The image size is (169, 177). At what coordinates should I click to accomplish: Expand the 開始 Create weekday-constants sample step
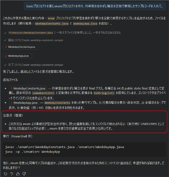coord(36,40)
